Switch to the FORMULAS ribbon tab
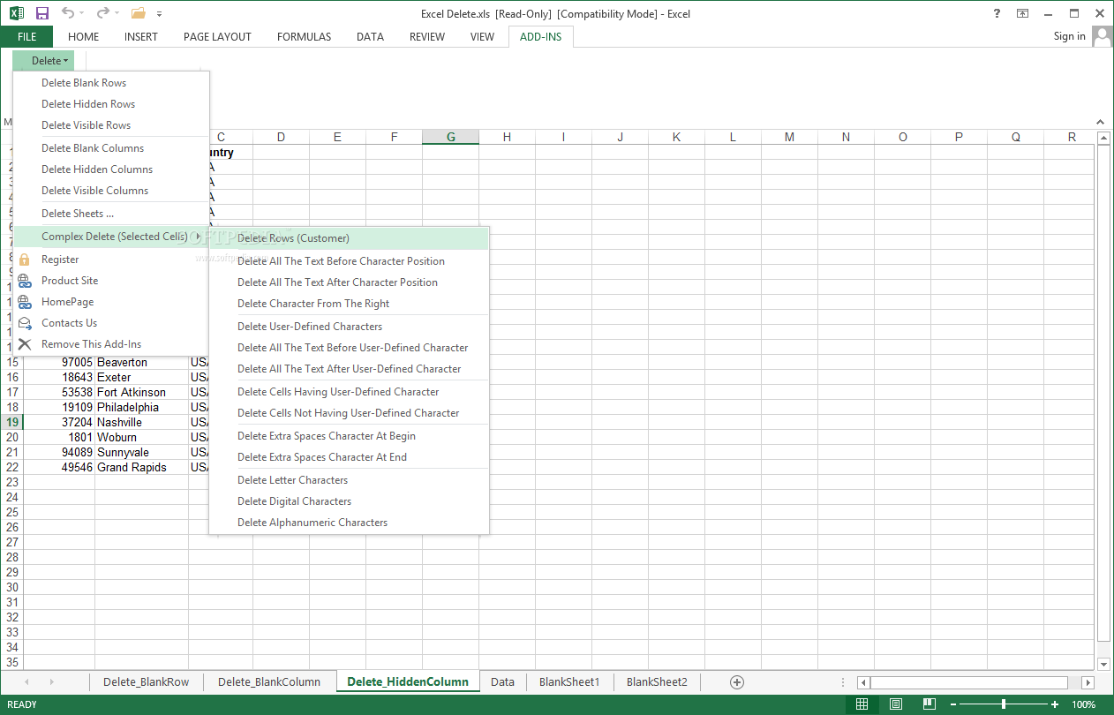This screenshot has height=715, width=1114. (305, 36)
